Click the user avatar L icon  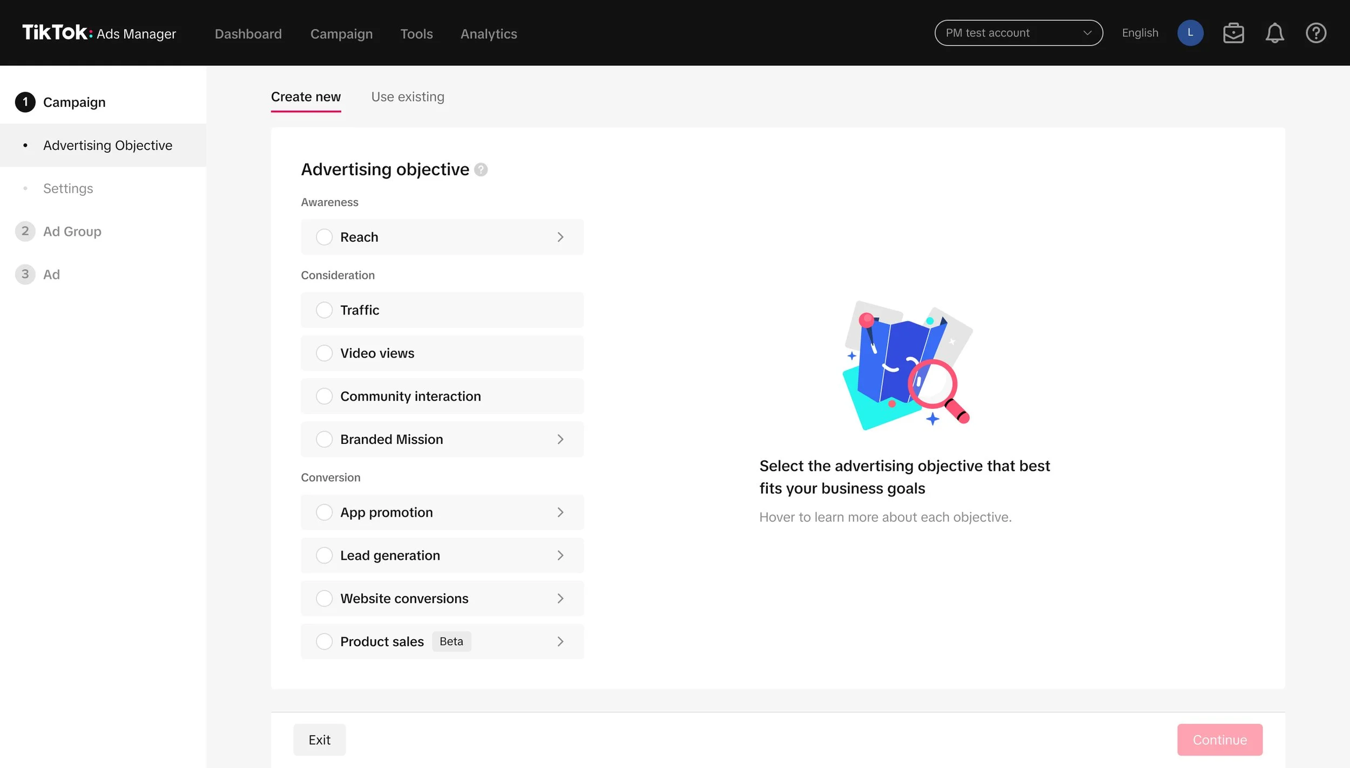(x=1190, y=33)
